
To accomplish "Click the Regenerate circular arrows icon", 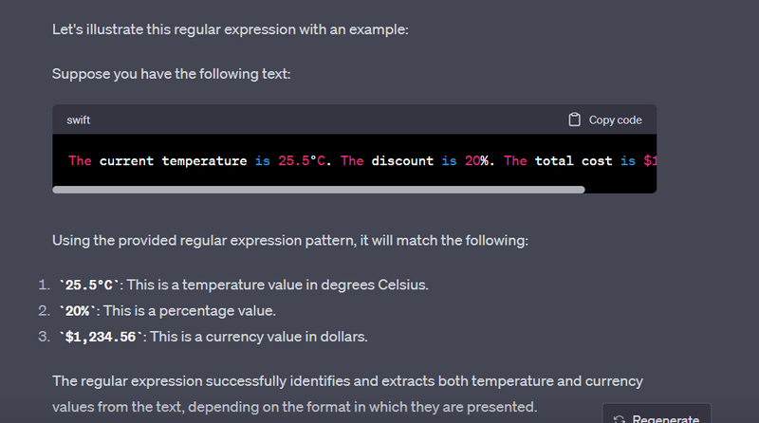I will click(x=620, y=419).
